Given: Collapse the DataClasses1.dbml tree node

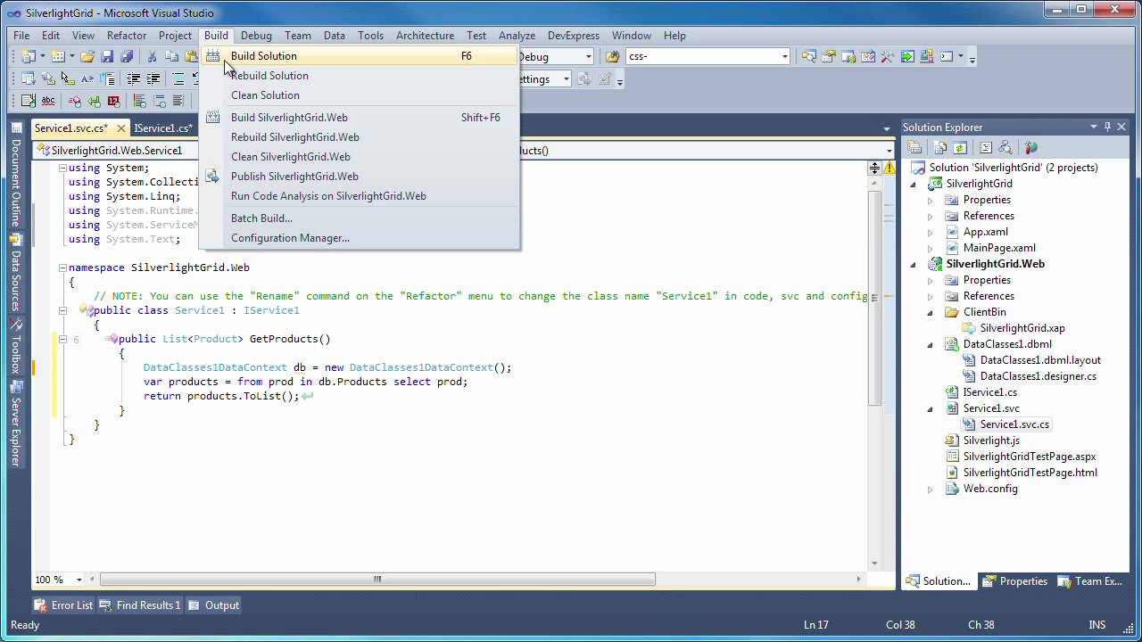Looking at the screenshot, I should [930, 345].
